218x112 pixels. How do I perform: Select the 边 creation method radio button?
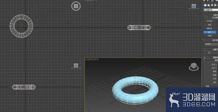[x=207, y=52]
